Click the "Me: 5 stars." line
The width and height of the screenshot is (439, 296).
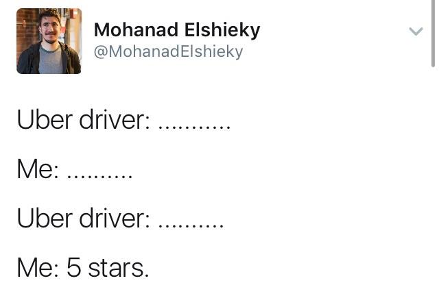click(x=82, y=267)
